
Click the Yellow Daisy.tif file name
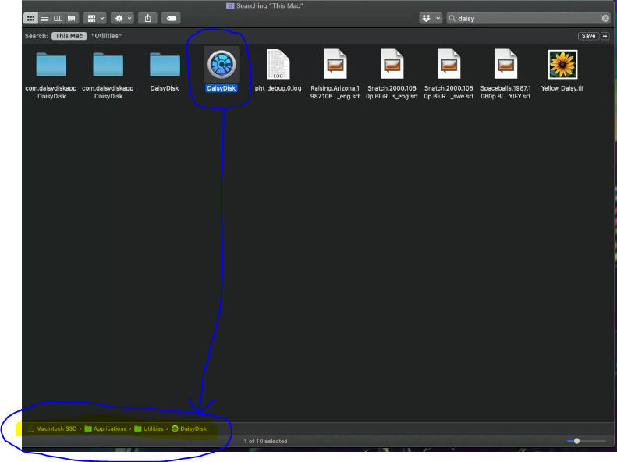pyautogui.click(x=562, y=88)
